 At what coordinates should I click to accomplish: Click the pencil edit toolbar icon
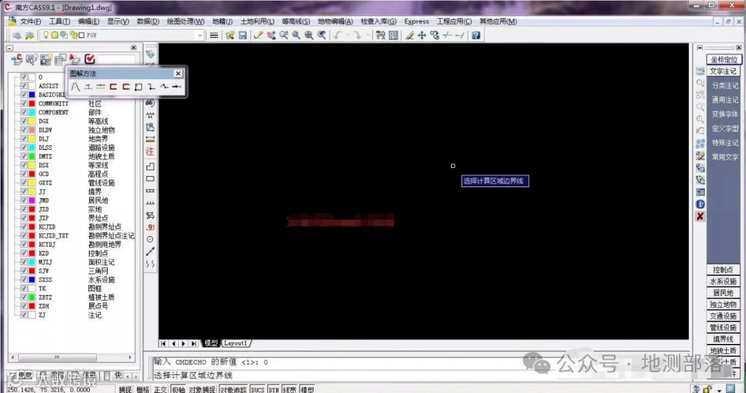(259, 35)
